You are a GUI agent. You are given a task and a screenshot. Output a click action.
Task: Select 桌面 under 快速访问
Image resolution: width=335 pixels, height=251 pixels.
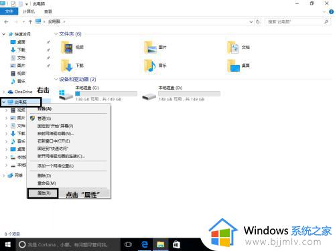coord(18,42)
